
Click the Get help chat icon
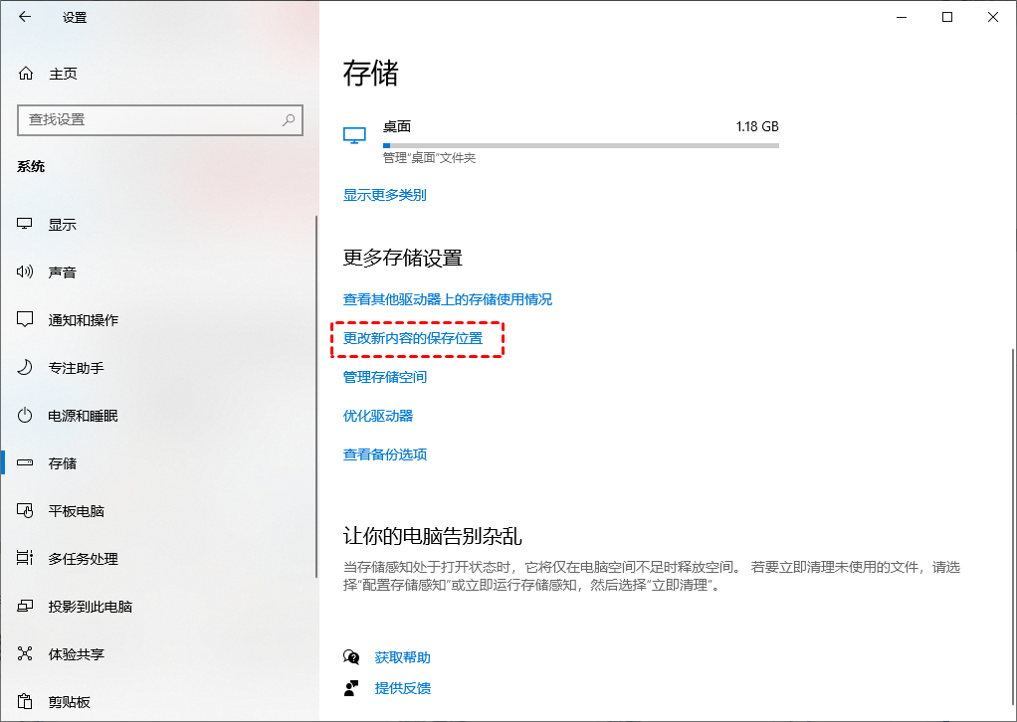pos(351,657)
